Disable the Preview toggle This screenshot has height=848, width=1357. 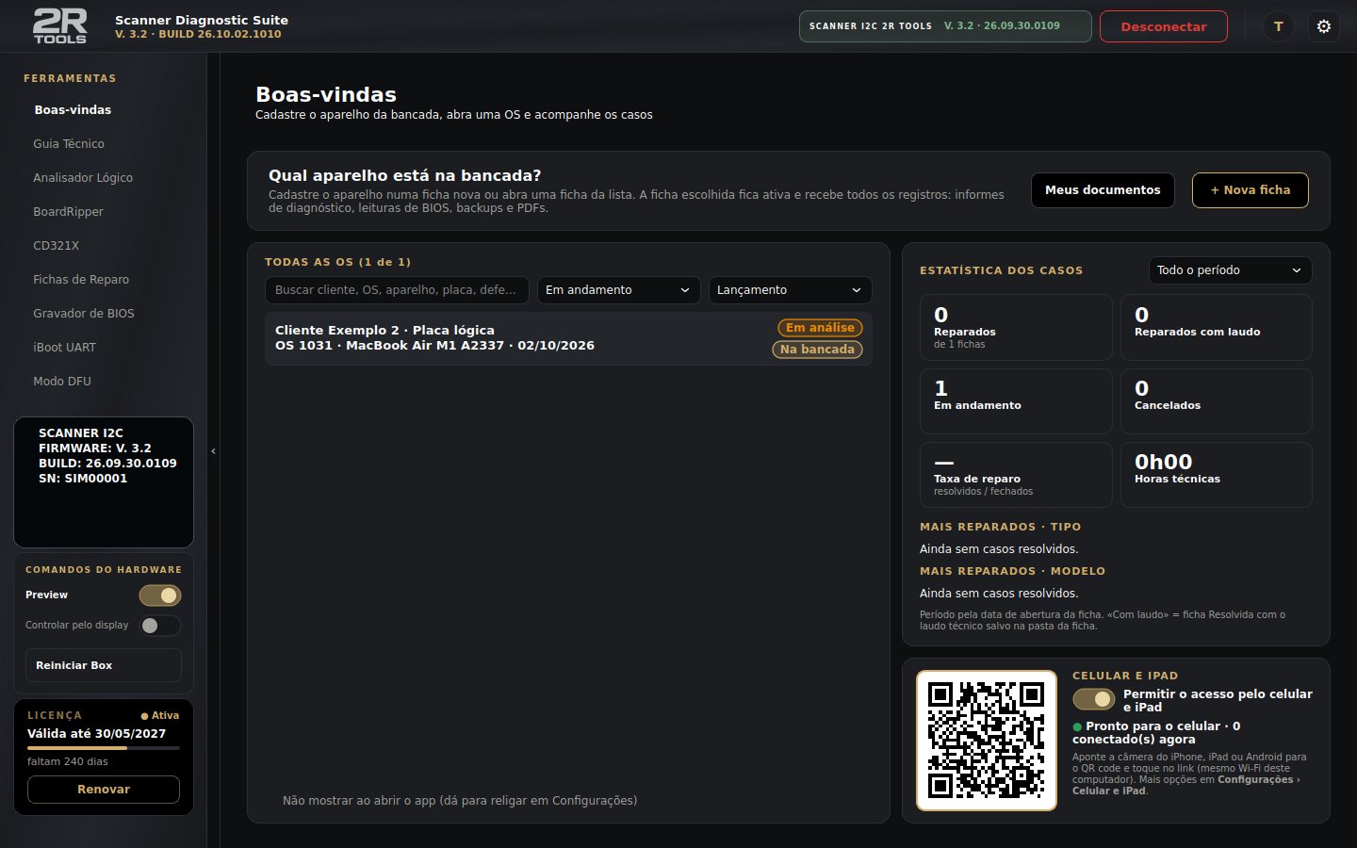(160, 595)
